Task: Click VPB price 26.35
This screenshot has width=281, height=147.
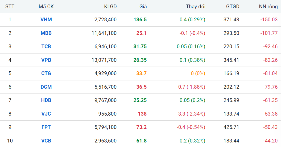Action: click(140, 60)
